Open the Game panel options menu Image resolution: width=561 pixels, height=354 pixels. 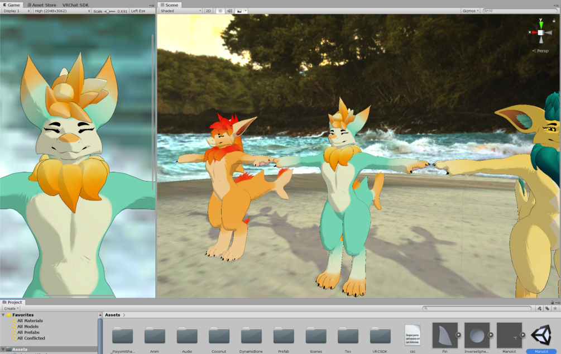[152, 6]
